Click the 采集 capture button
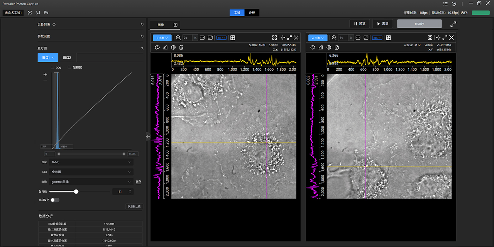Image resolution: width=494 pixels, height=247 pixels. tap(382, 24)
